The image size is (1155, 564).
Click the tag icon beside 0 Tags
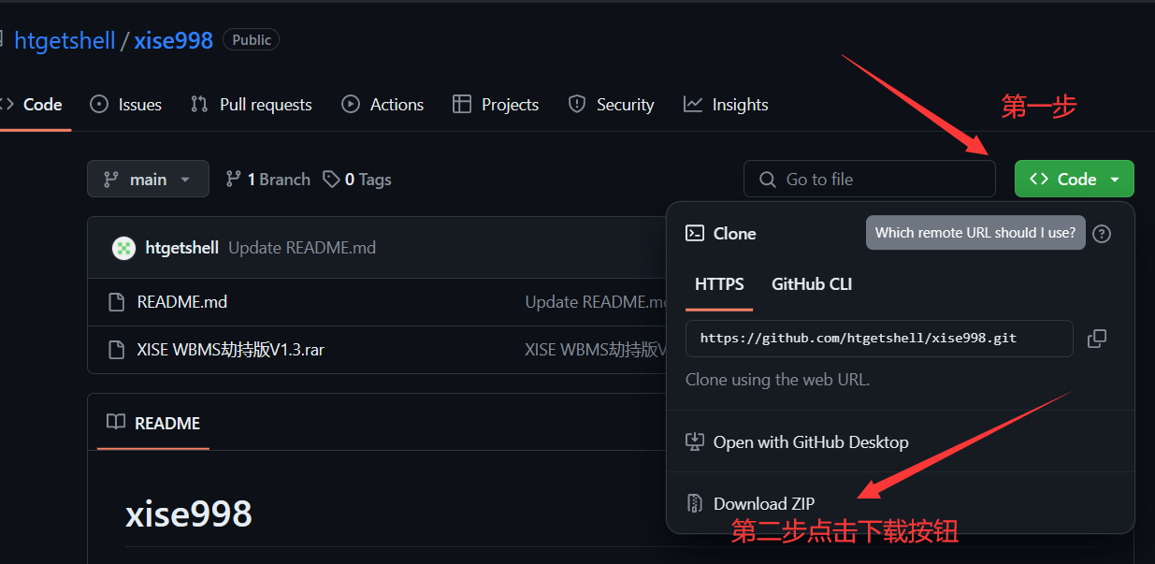coord(331,179)
